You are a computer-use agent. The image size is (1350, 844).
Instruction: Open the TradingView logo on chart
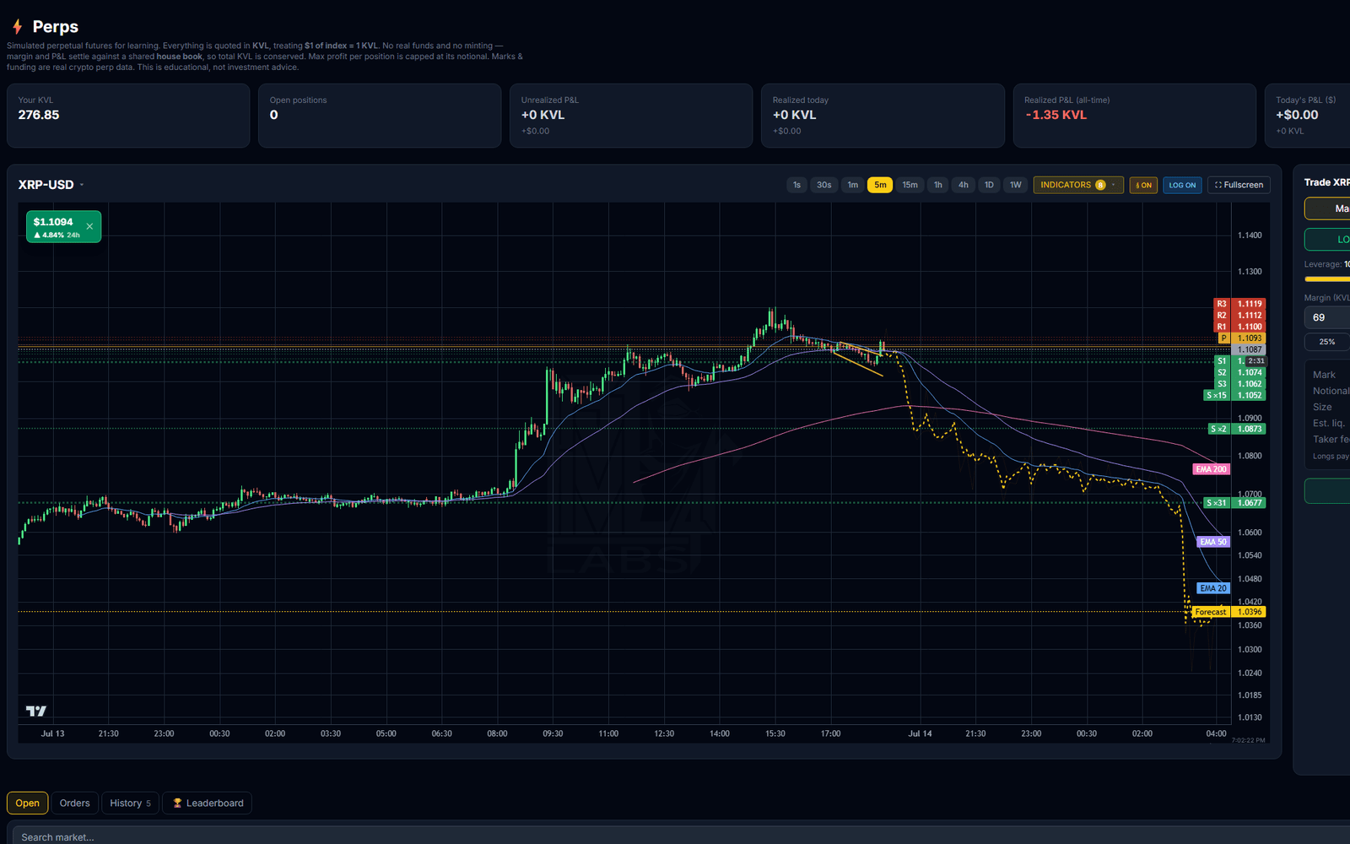[36, 711]
